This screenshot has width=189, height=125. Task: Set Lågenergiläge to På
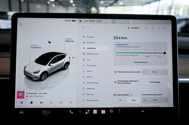(120, 100)
